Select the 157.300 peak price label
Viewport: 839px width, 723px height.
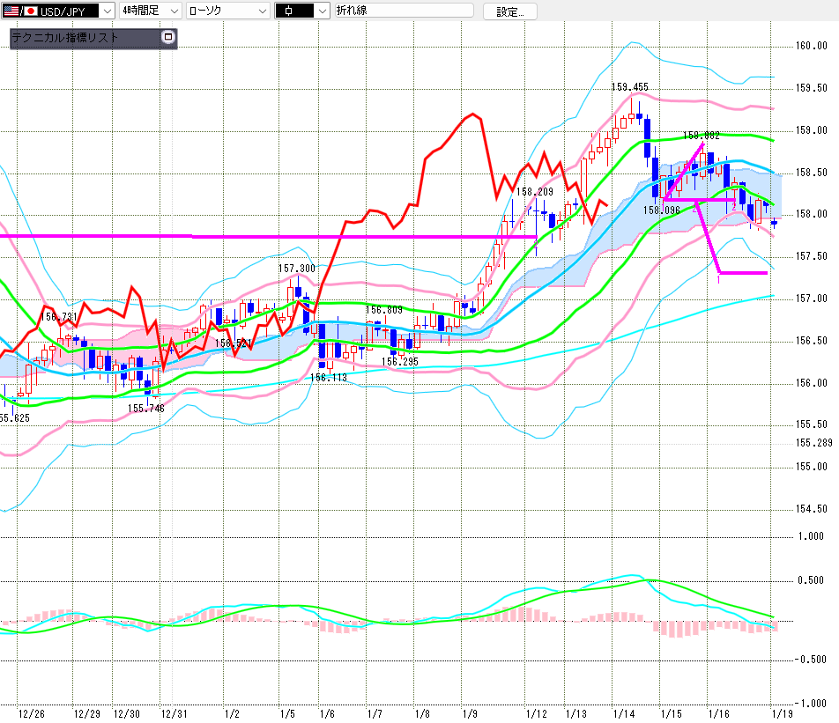pos(296,269)
